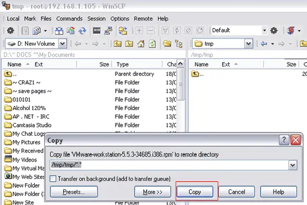
Task: Click the Copy dialog help question-mark icon
Action: (284, 140)
